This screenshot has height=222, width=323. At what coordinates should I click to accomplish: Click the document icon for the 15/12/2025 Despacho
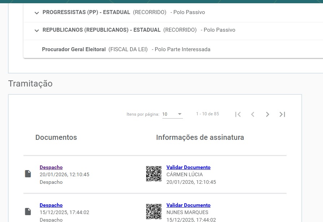(28, 212)
